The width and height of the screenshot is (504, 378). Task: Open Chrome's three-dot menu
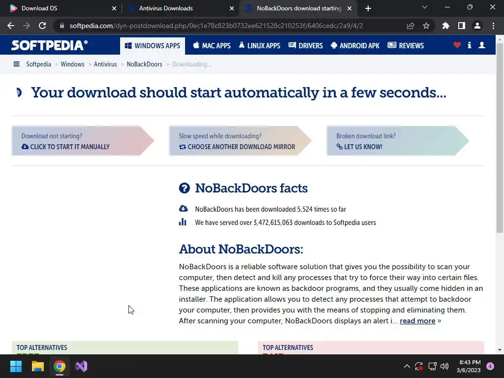[x=493, y=26]
